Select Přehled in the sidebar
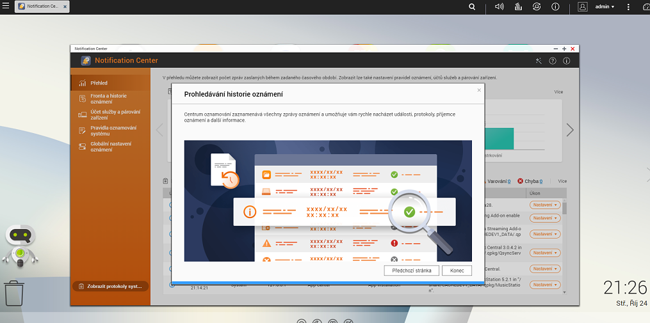 click(110, 83)
